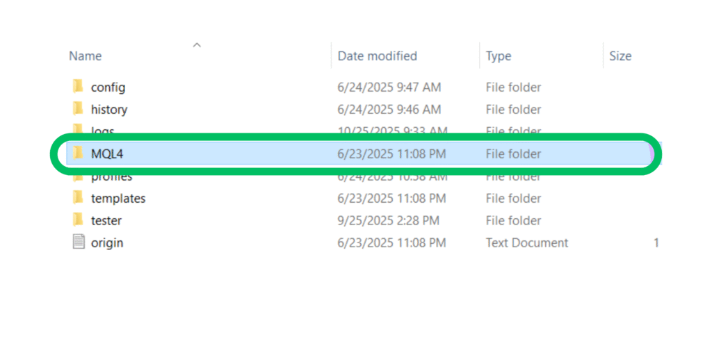The height and width of the screenshot is (364, 712).
Task: Select the config folder name
Action: (x=108, y=88)
